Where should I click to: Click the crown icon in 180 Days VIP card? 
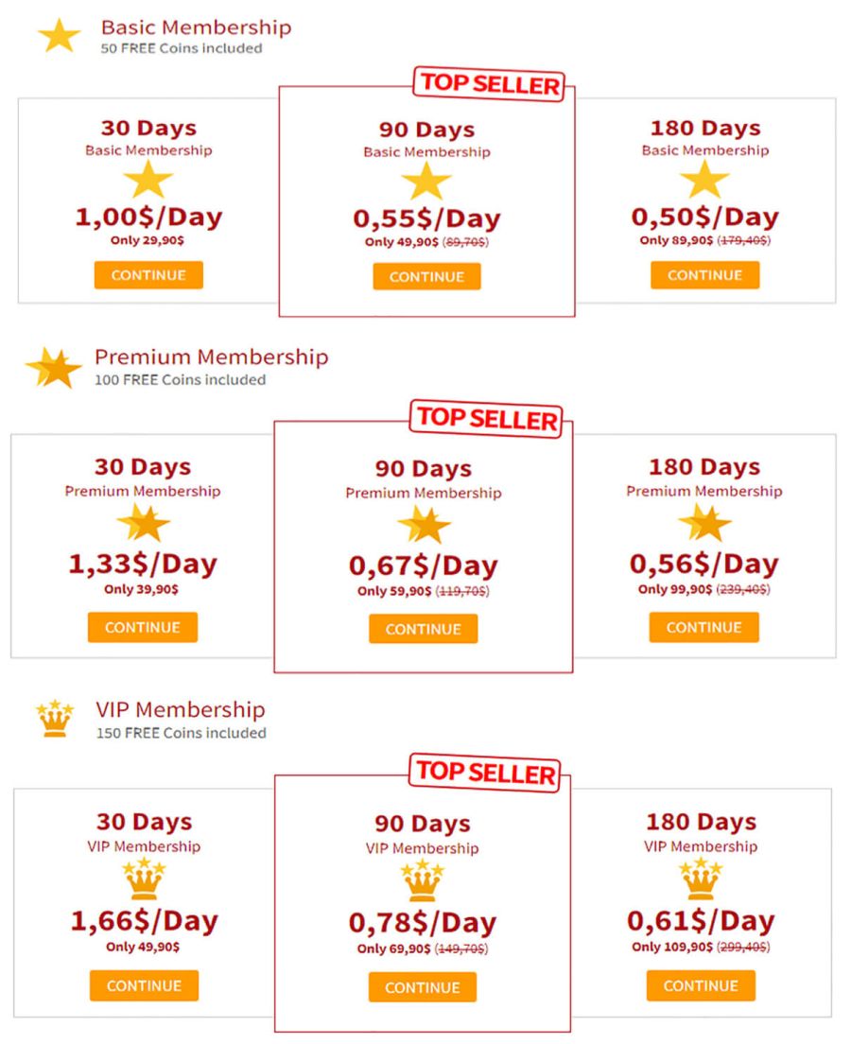(701, 879)
